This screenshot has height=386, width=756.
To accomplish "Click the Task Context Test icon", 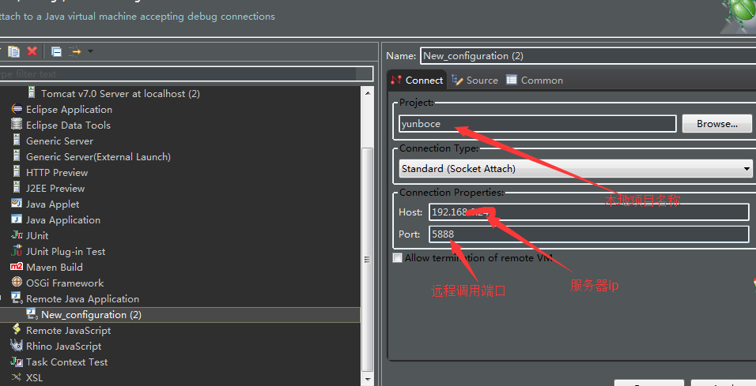I will (17, 362).
